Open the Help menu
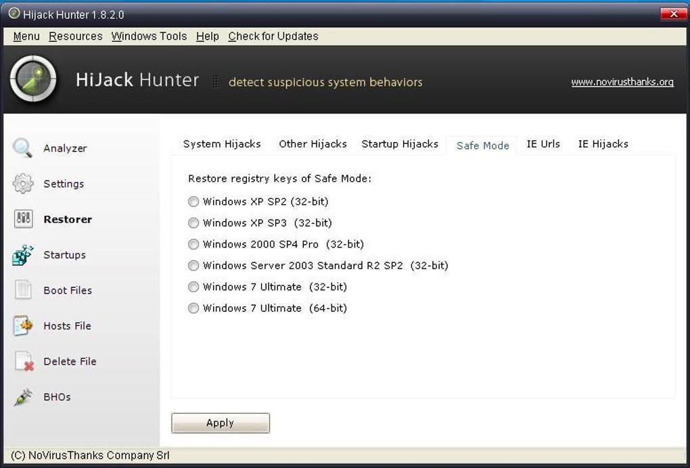 click(208, 36)
